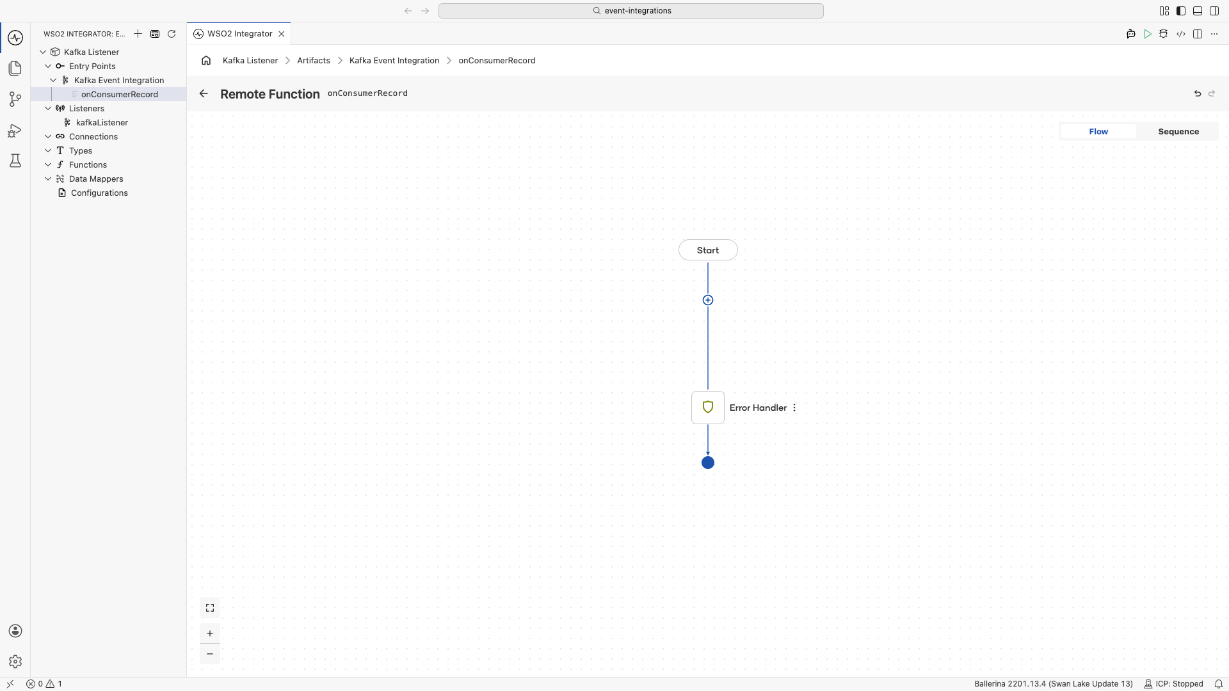Open the Source Control view
The width and height of the screenshot is (1229, 691).
15,99
